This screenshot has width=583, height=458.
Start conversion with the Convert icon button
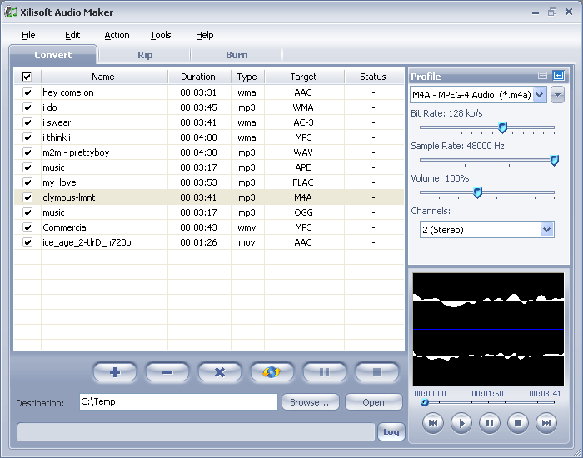tap(272, 372)
